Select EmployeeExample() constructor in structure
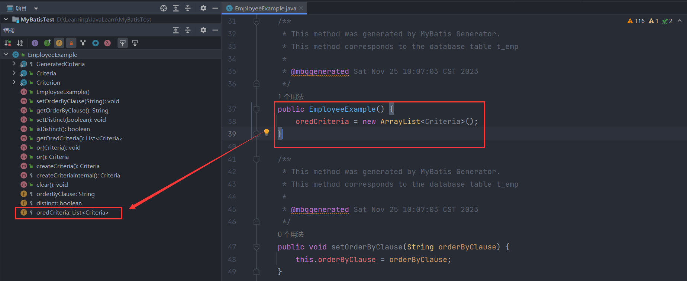687x281 pixels. coord(111,92)
